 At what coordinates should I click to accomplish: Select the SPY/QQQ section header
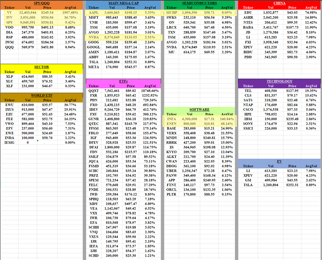[x=42, y=3]
